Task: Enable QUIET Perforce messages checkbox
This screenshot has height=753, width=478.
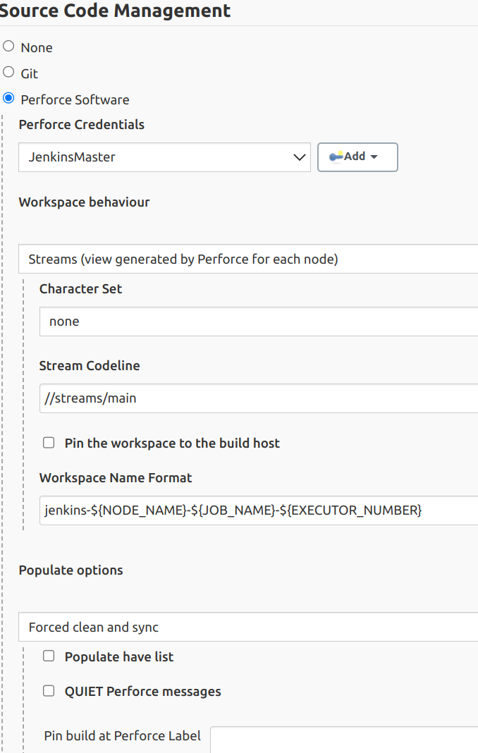Action: (x=49, y=691)
